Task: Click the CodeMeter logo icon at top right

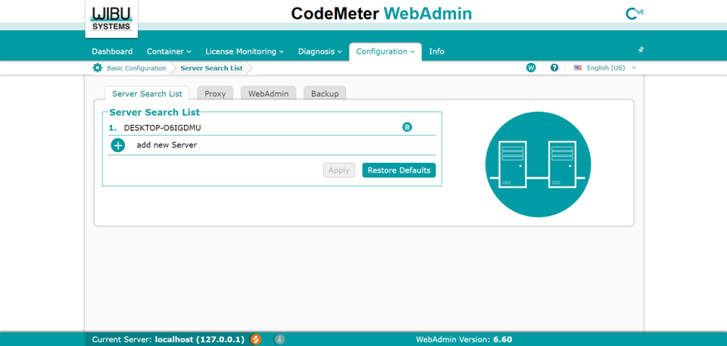Action: click(x=634, y=14)
